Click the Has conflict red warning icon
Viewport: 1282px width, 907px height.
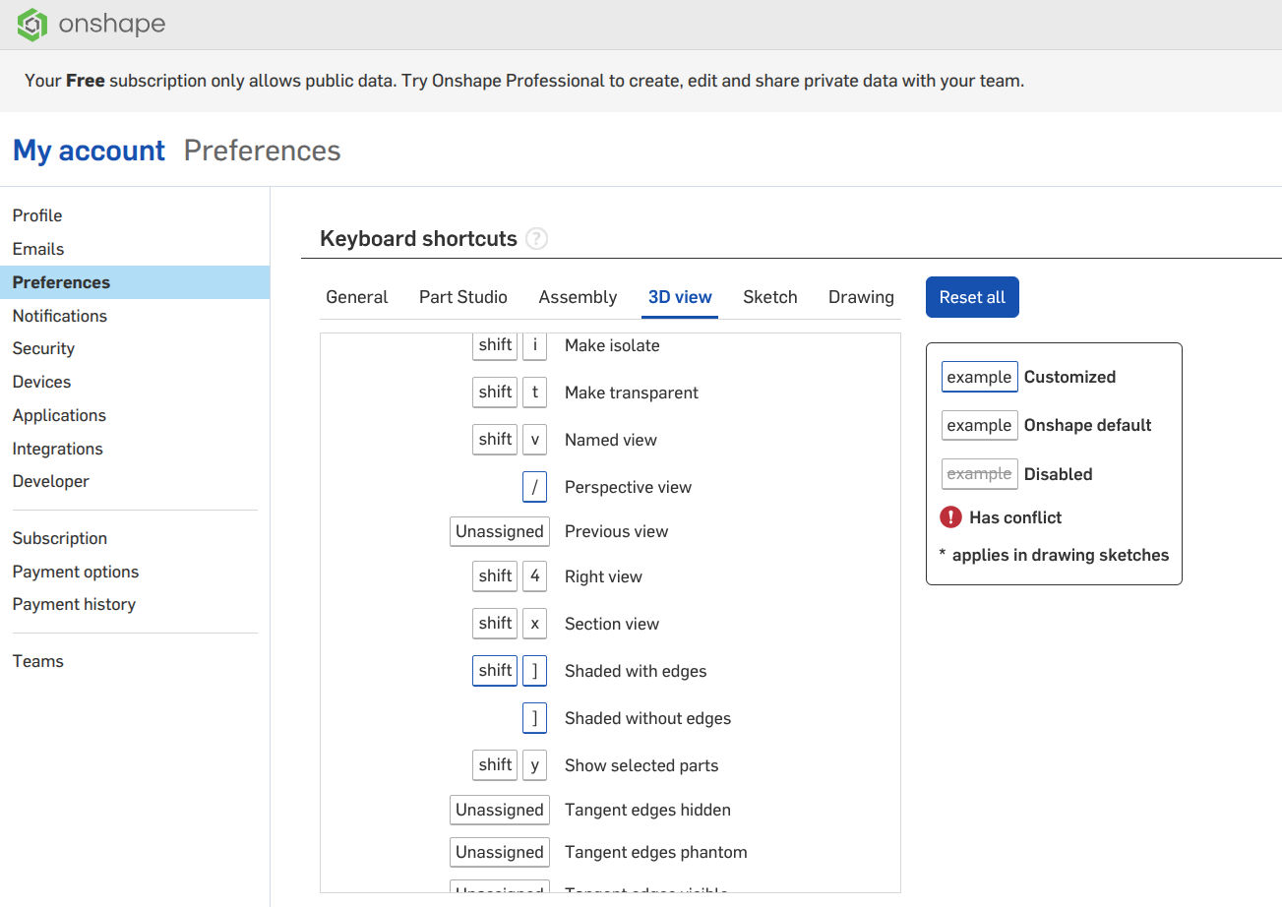pyautogui.click(x=950, y=517)
